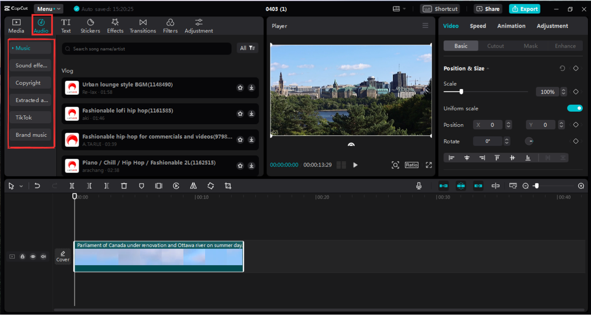The width and height of the screenshot is (591, 315).
Task: Open the All filter dropdown in music search
Action: pyautogui.click(x=247, y=48)
